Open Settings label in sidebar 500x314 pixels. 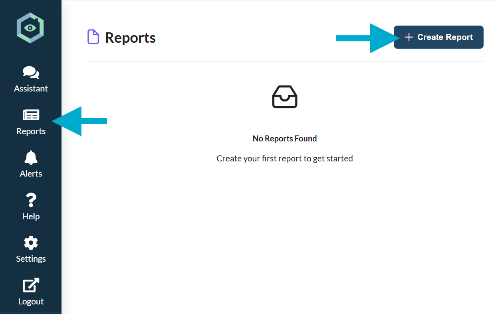[x=31, y=259]
